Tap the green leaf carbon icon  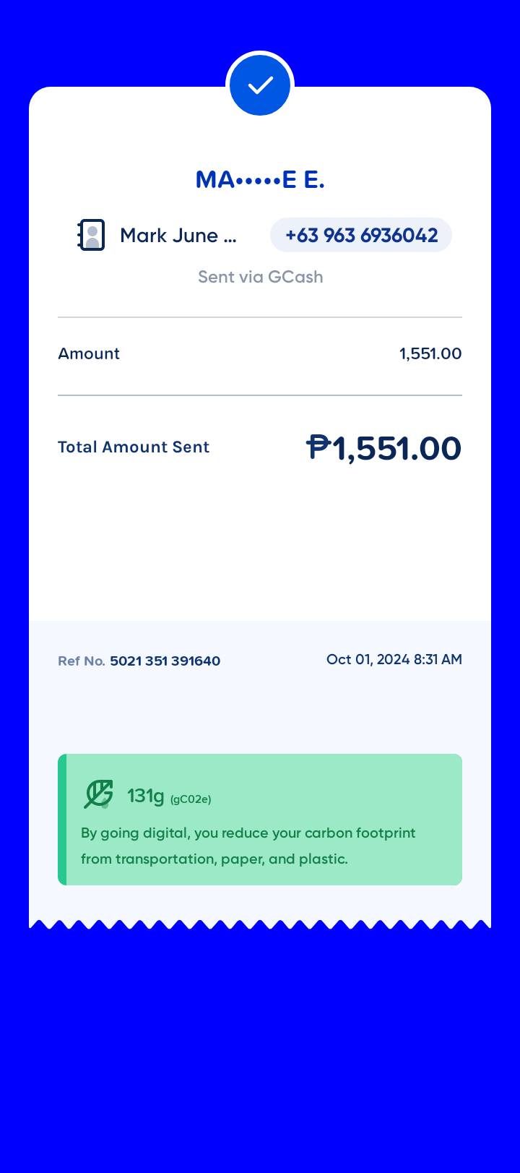(98, 794)
